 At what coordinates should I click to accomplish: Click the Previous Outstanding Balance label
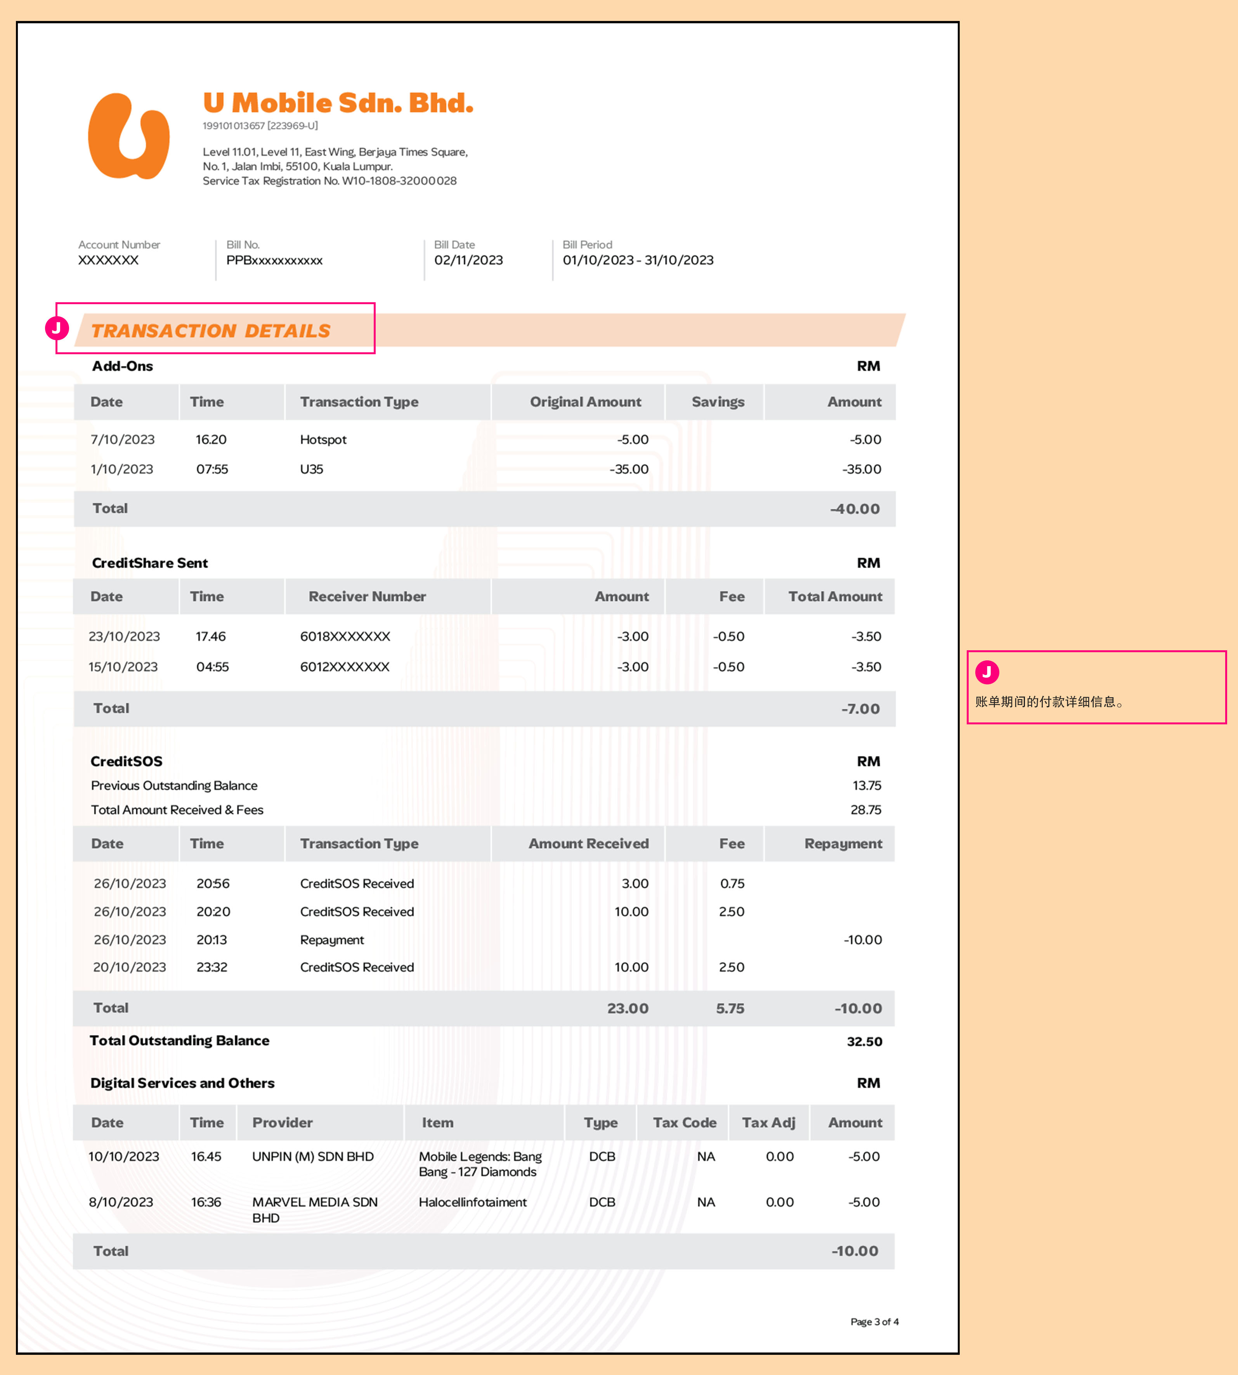[174, 785]
